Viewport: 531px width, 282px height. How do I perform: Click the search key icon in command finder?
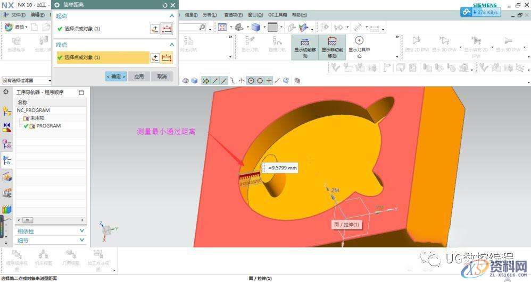[202, 27]
